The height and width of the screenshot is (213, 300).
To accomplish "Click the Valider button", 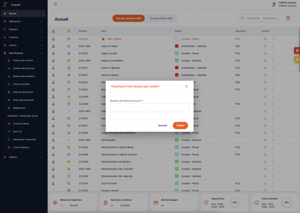I will [x=180, y=126].
